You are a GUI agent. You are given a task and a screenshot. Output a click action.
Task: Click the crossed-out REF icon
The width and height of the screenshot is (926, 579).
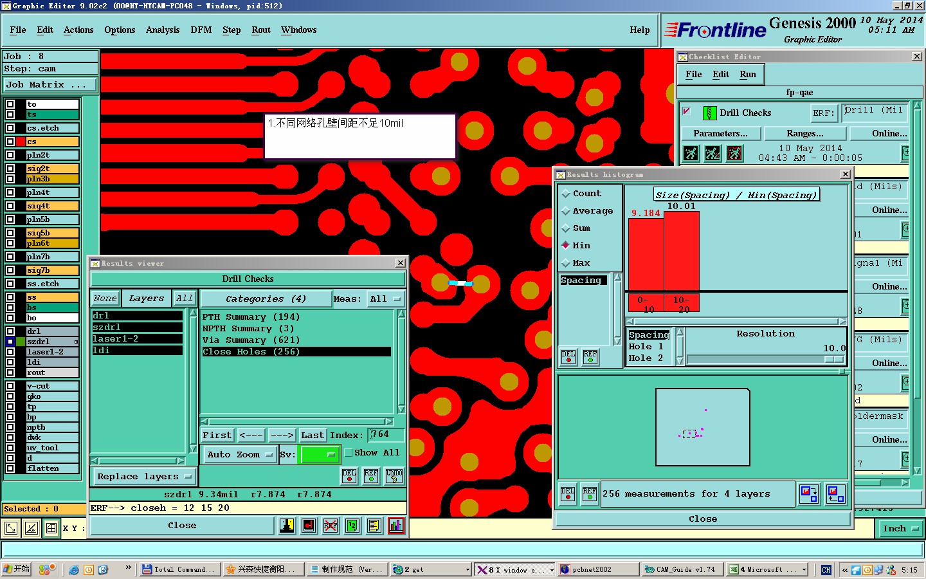coord(331,526)
